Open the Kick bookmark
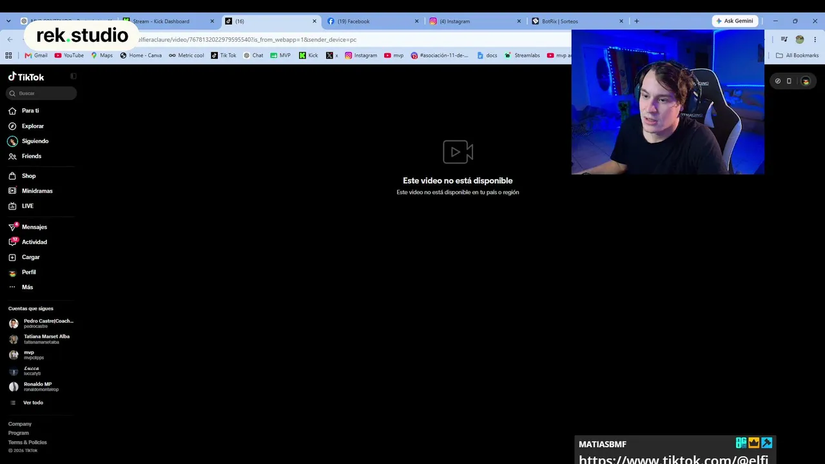 [308, 55]
